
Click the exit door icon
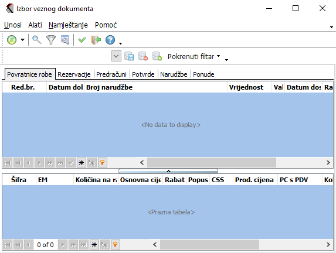pyautogui.click(x=96, y=40)
